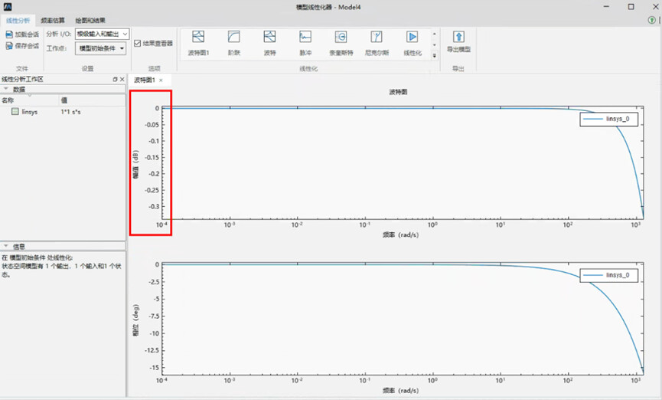Click the 加载会话 load session icon
662x400 pixels.
[x=9, y=34]
